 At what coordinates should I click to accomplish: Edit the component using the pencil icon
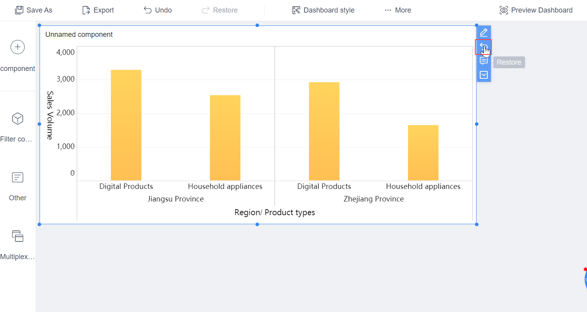pyautogui.click(x=484, y=33)
